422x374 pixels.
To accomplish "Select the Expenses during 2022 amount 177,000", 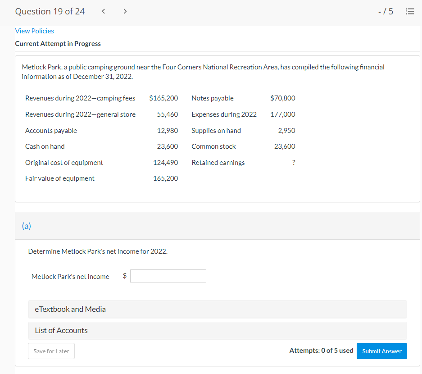I will 283,114.
